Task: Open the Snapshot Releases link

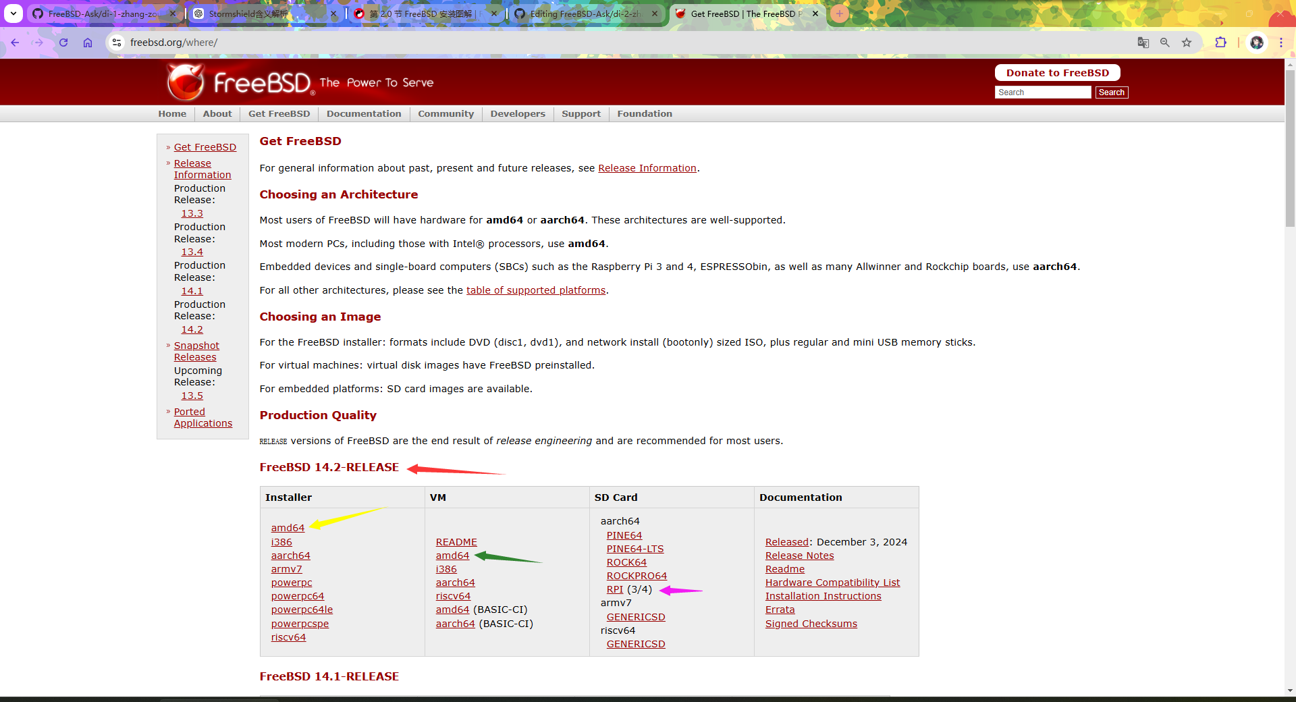Action: point(196,352)
